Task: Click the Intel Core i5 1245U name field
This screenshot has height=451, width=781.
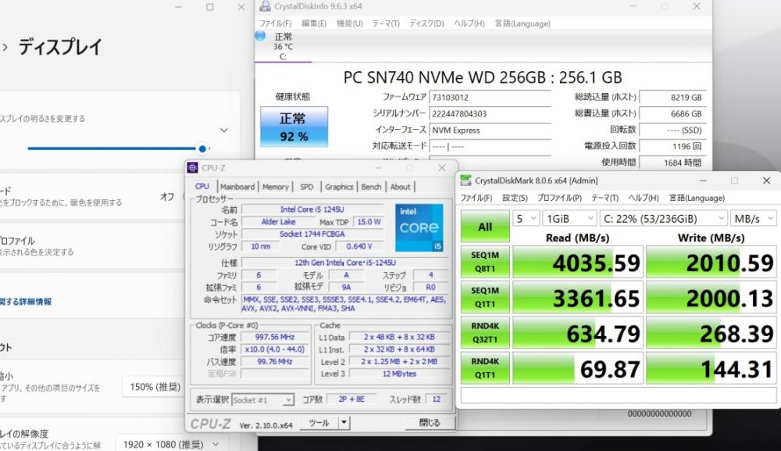Action: [312, 209]
